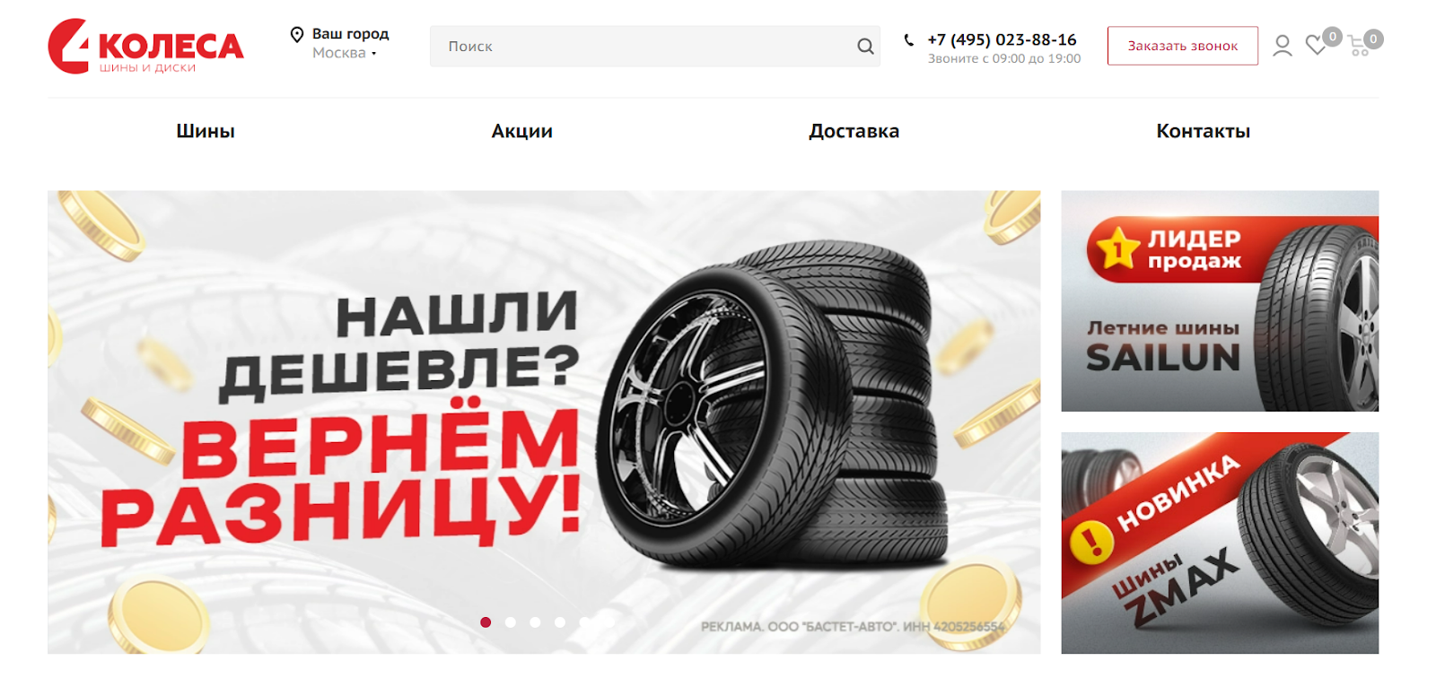Click the Заказать звонок button

pos(1183,46)
